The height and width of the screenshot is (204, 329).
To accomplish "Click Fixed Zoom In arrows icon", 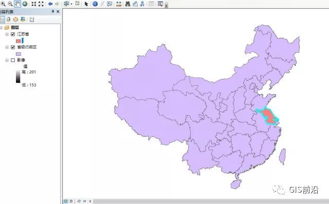I will coord(34,4).
